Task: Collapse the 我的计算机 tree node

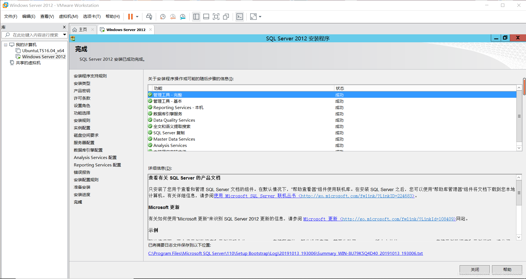Action: 5,45
